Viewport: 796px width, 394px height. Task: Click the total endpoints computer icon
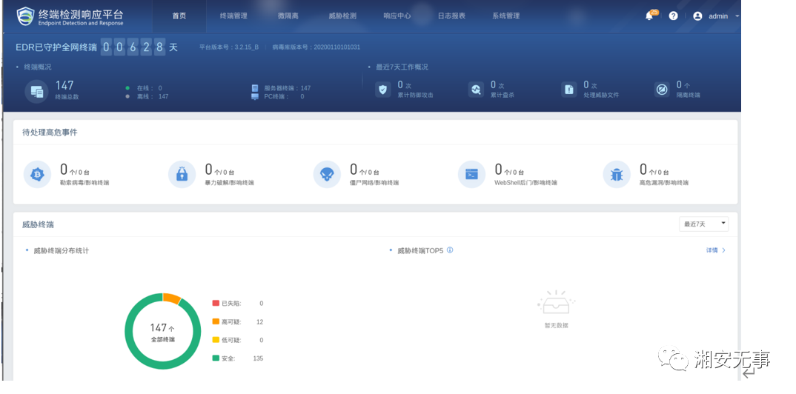tap(36, 92)
